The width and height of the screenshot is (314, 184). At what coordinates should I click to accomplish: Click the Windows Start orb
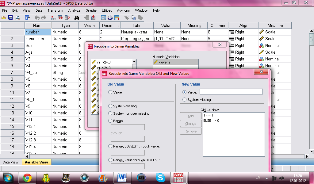[x=8, y=178]
